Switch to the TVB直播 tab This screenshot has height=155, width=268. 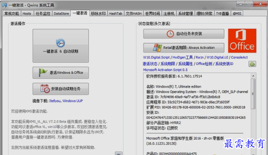point(222,14)
